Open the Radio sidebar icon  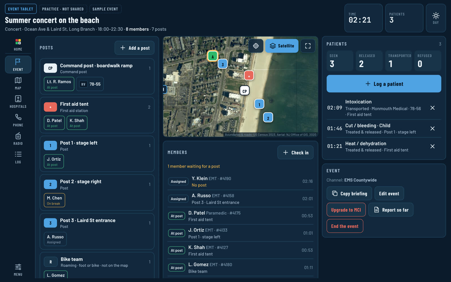coord(18,139)
